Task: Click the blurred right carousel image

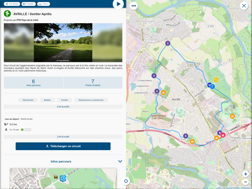Action: click(107, 42)
